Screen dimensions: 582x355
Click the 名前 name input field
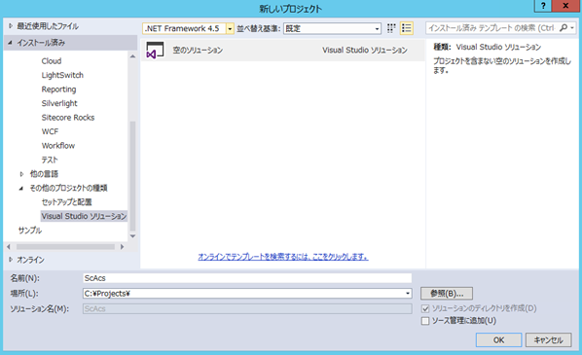coord(247,278)
